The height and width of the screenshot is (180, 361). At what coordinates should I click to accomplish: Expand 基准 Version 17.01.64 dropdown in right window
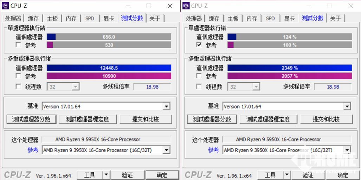pyautogui.click(x=347, y=106)
